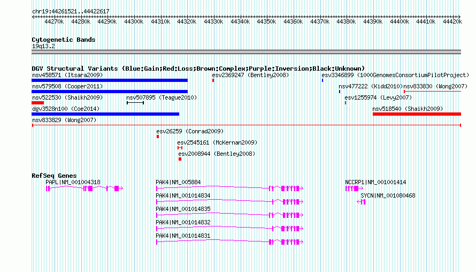Click the esv1255974 (Levy2007) label
476x272 pixels.
pos(378,97)
